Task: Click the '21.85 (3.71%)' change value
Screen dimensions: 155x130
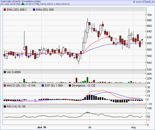Action: tap(33, 4)
